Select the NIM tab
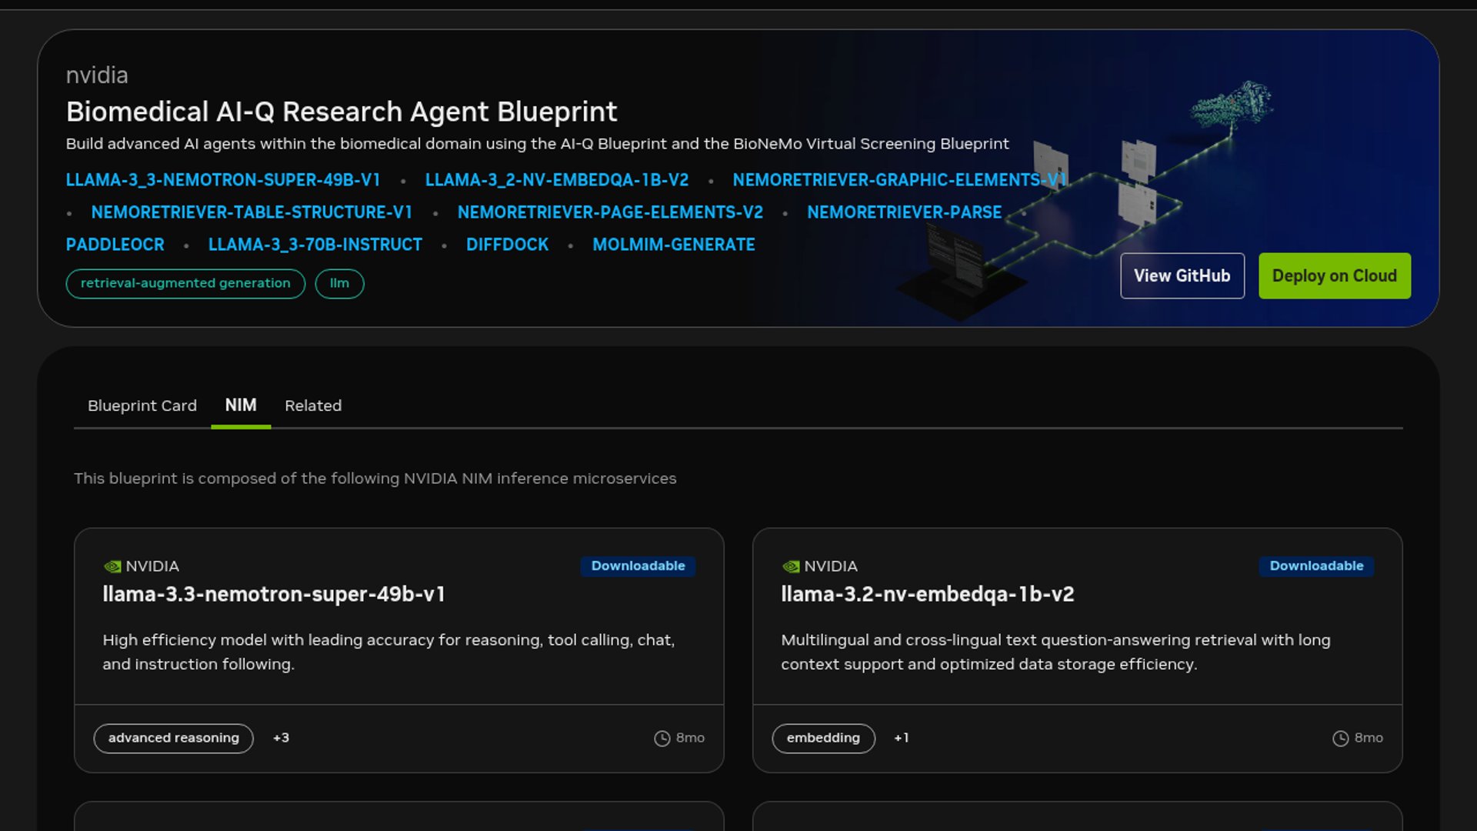The height and width of the screenshot is (831, 1477). tap(241, 405)
